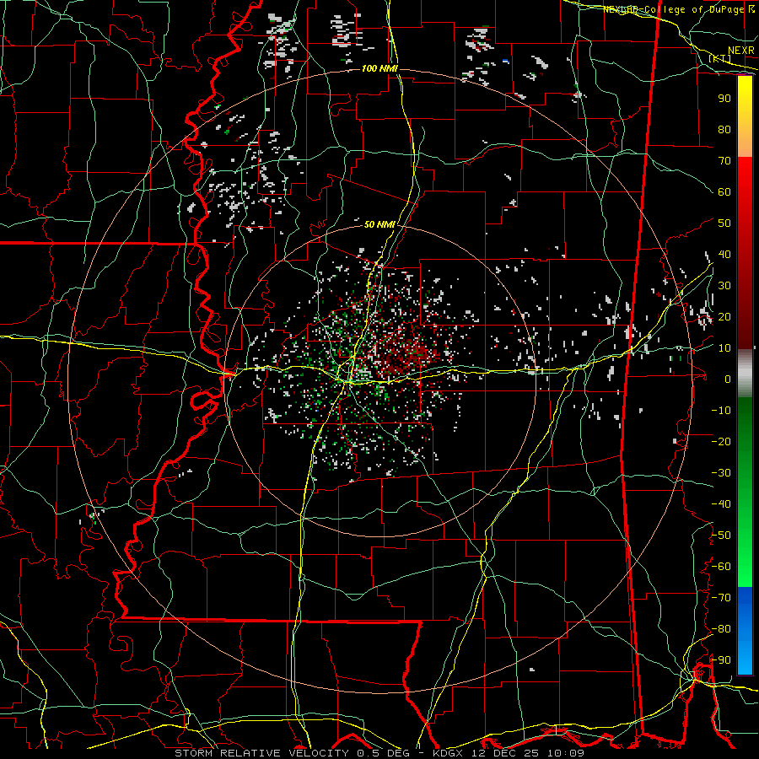
Task: Select the 50 value on velocity scale
Action: tap(724, 223)
